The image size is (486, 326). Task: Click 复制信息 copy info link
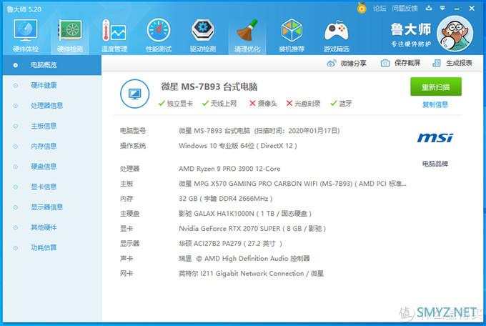point(435,104)
